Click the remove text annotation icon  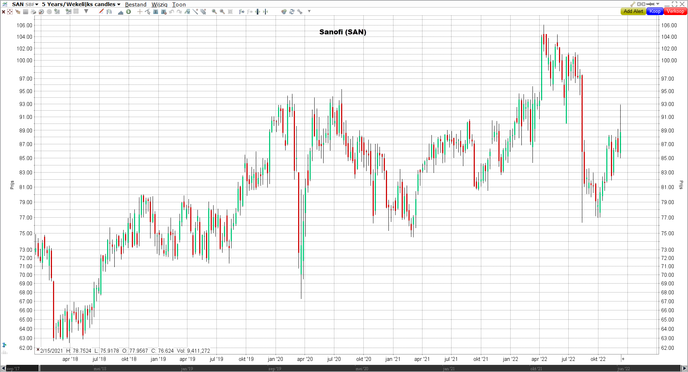(164, 12)
